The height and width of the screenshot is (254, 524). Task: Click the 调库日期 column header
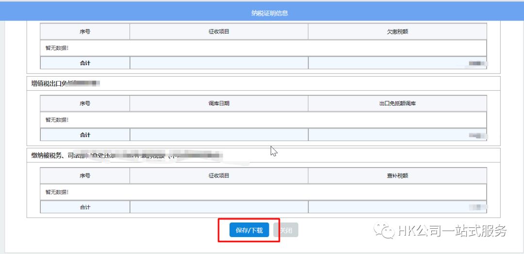click(219, 103)
